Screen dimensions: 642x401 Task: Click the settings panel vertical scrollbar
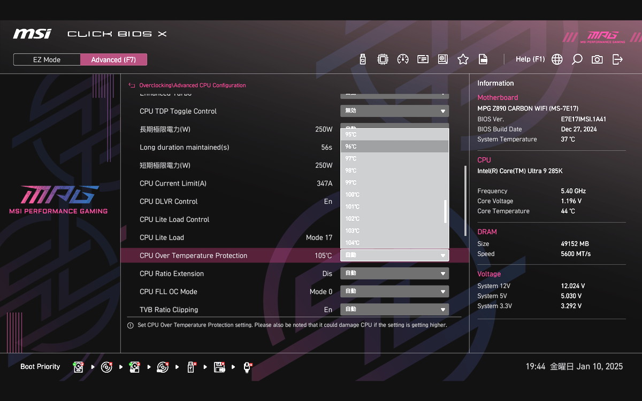tap(465, 200)
